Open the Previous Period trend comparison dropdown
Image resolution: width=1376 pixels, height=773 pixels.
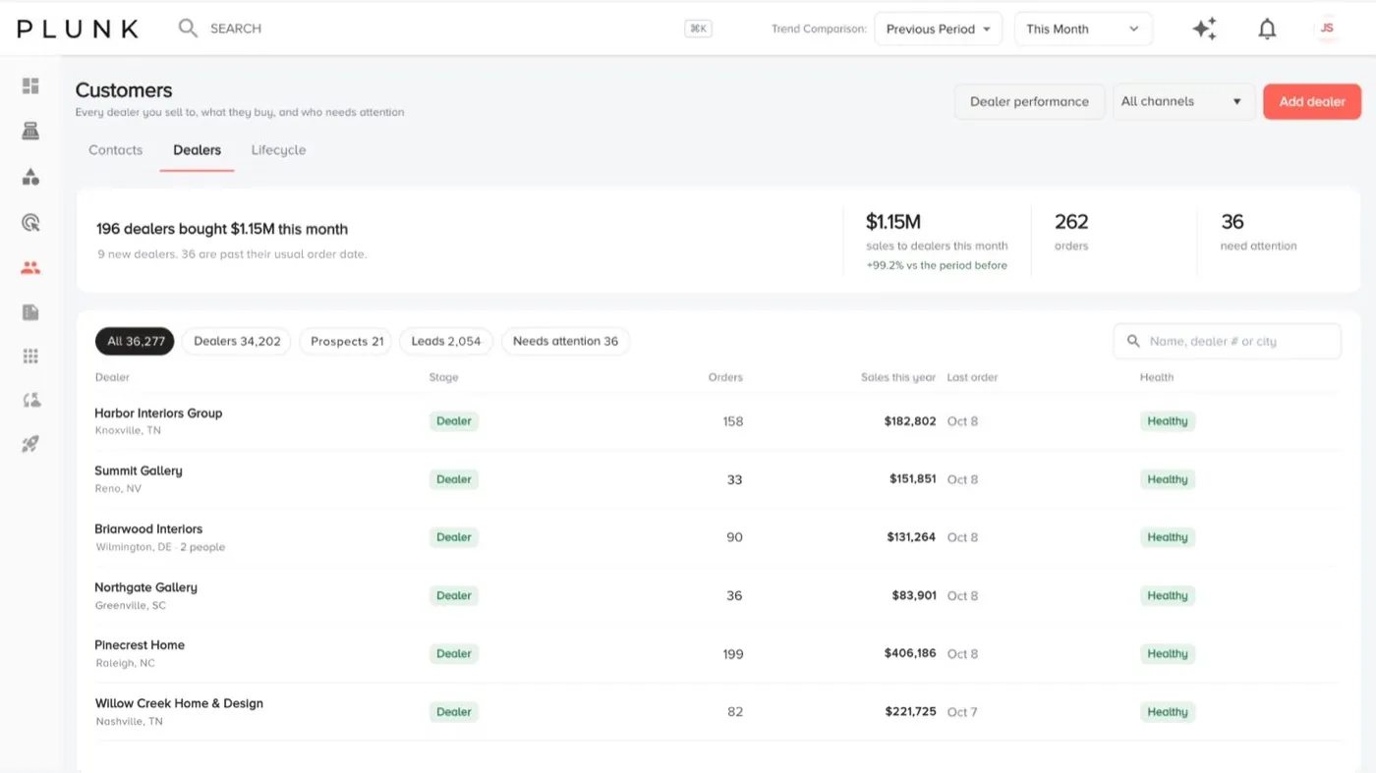point(938,28)
